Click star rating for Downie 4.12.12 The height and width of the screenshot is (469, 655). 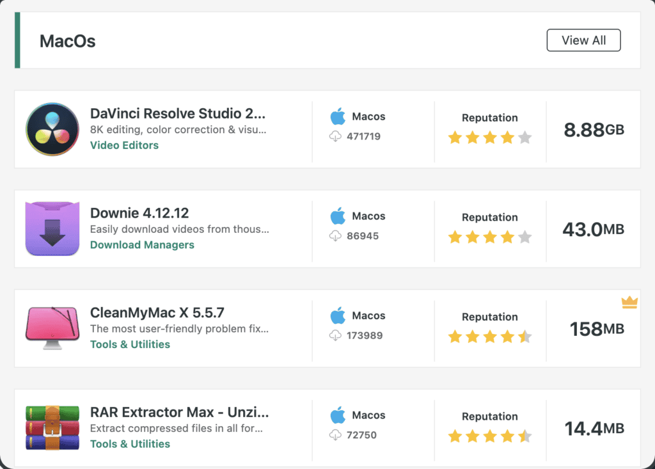(x=489, y=237)
